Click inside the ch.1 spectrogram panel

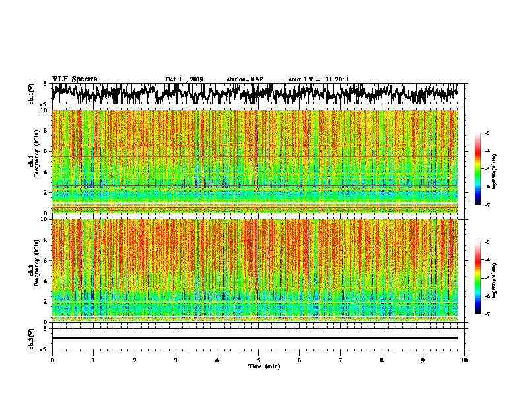255,161
